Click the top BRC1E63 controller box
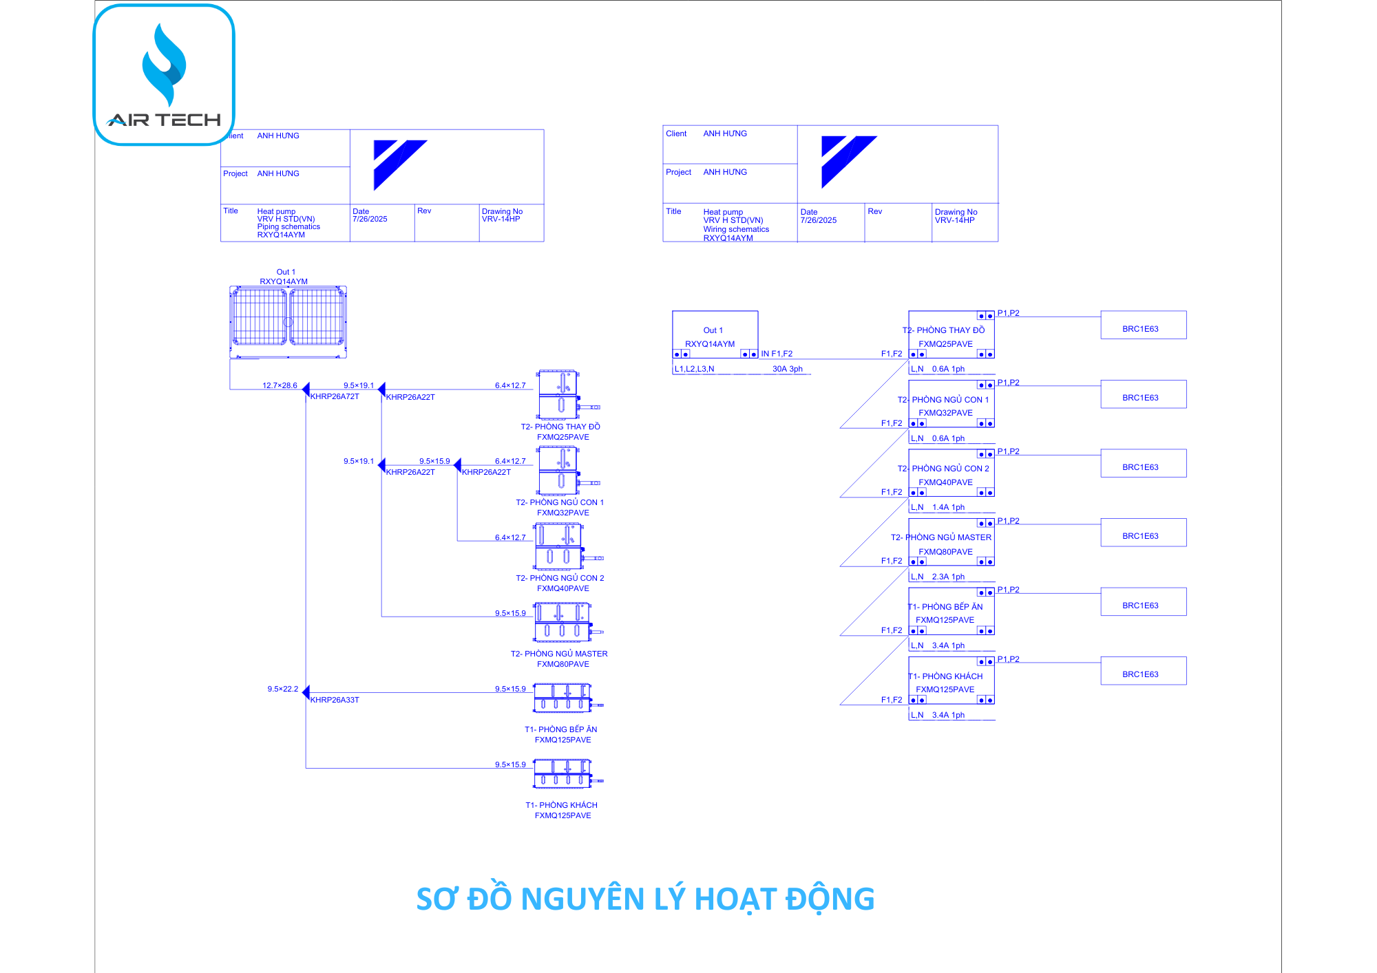The width and height of the screenshot is (1377, 973). (x=1143, y=325)
